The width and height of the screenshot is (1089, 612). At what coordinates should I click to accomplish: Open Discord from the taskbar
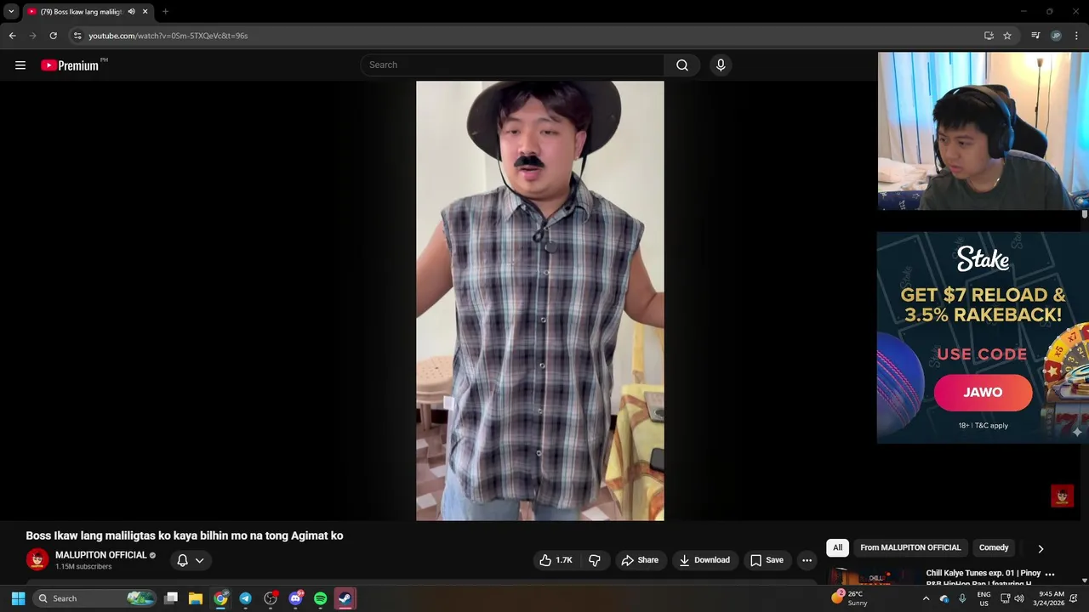(295, 598)
